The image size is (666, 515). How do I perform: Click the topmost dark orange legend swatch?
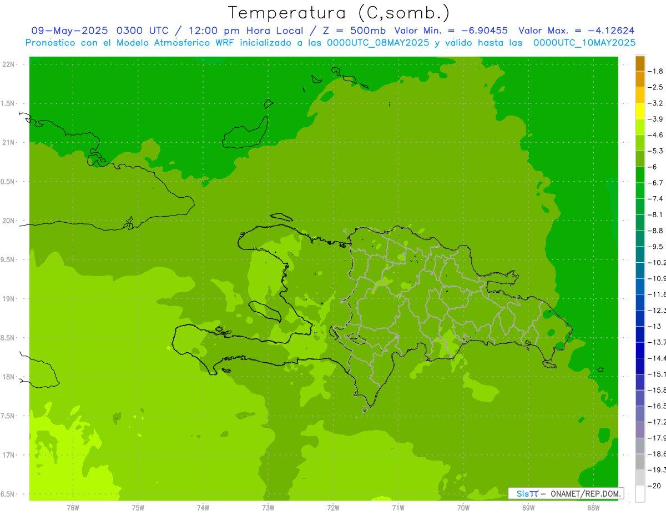point(640,63)
